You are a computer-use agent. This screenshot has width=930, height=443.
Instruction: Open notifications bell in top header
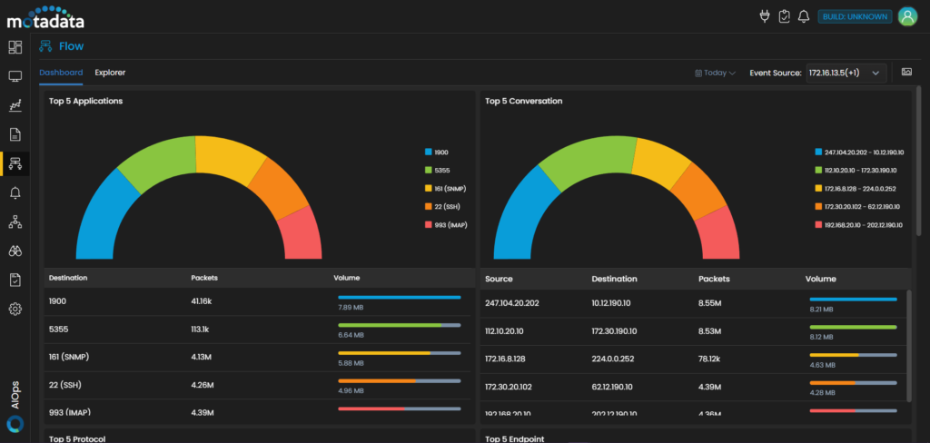click(x=803, y=16)
